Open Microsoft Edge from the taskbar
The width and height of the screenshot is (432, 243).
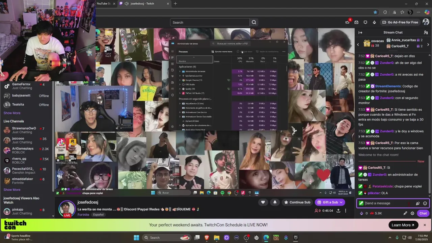pyautogui.click(x=266, y=238)
